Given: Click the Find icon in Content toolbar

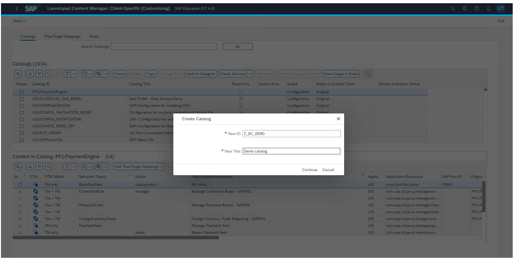Looking at the screenshot, I should 49,166.
